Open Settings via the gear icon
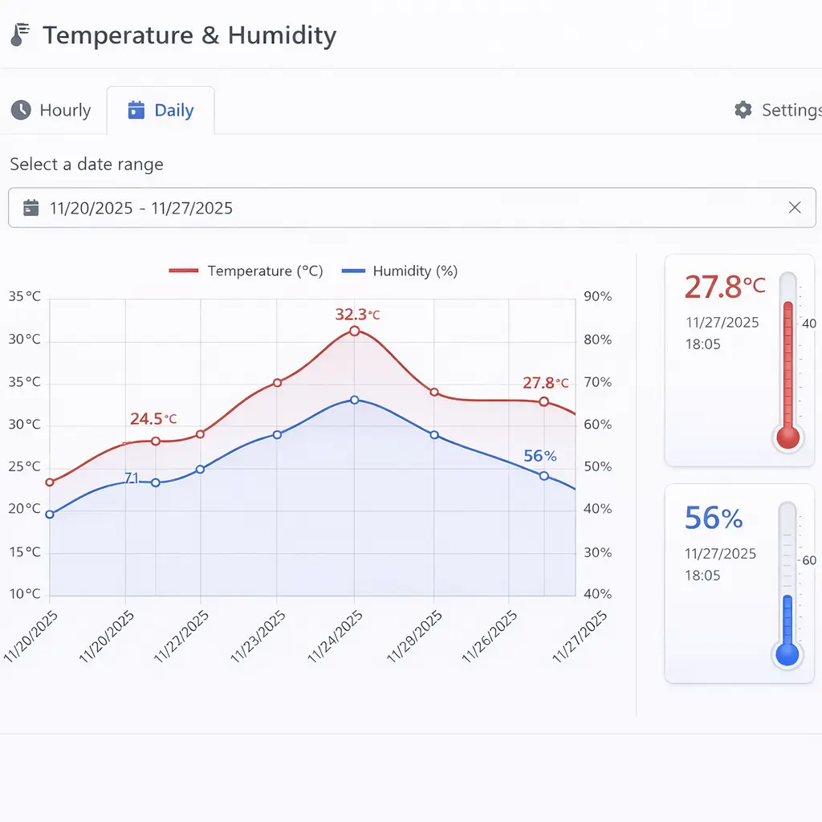This screenshot has height=822, width=822. pos(743,110)
